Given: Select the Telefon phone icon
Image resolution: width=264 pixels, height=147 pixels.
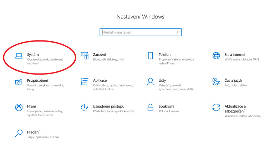Looking at the screenshot, I should click(150, 56).
